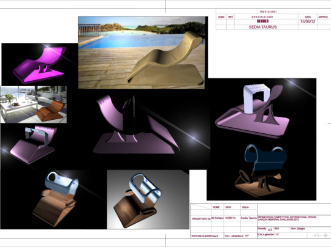Select the 15/06/12 revision date cell
The height and width of the screenshot is (247, 331).
[x=308, y=21]
